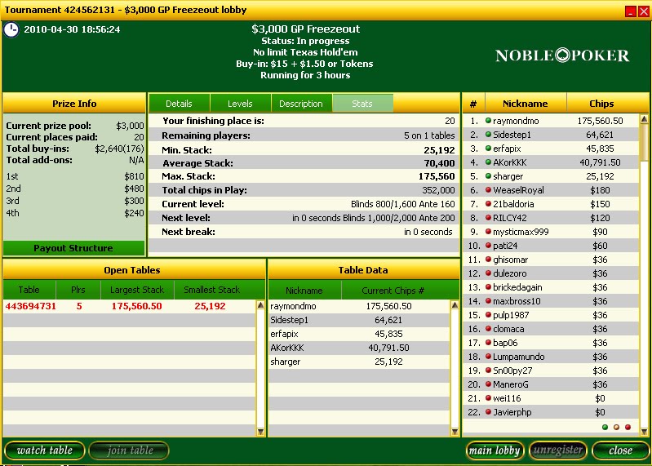Click the 1st place prize $810
This screenshot has width=652, height=466.
tap(134, 176)
